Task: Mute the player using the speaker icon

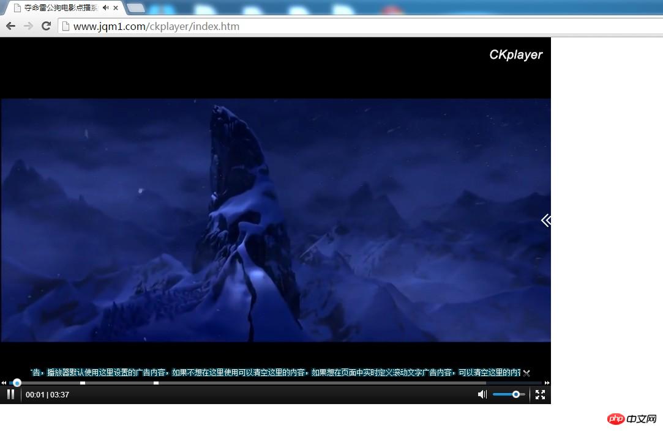Action: coord(482,394)
